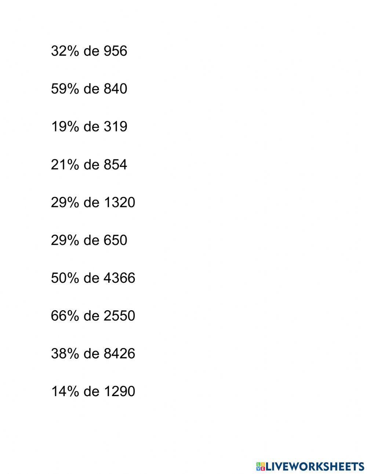Select the number 319
Viewport: 367px width, 474px height.
coord(115,127)
